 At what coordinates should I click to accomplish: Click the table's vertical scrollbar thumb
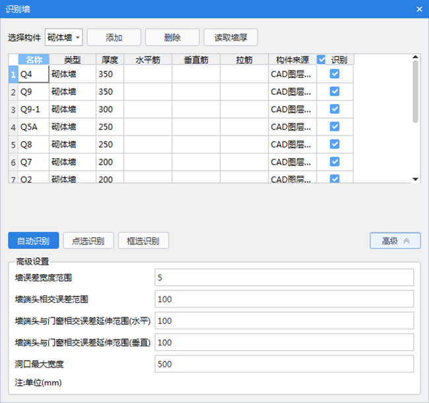[415, 92]
